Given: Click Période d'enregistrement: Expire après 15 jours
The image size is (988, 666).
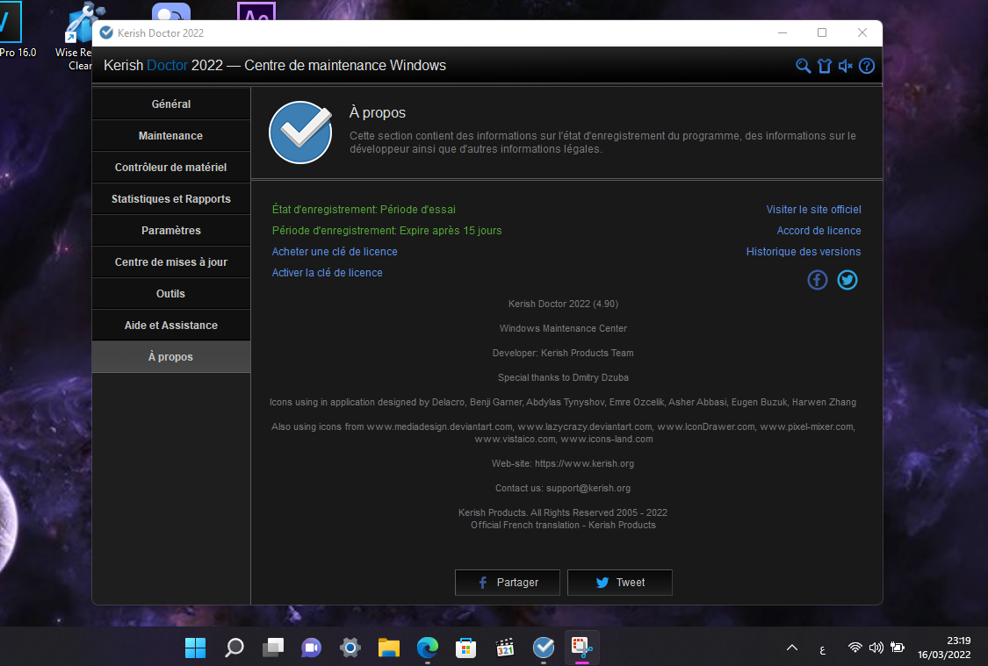Looking at the screenshot, I should 387,231.
